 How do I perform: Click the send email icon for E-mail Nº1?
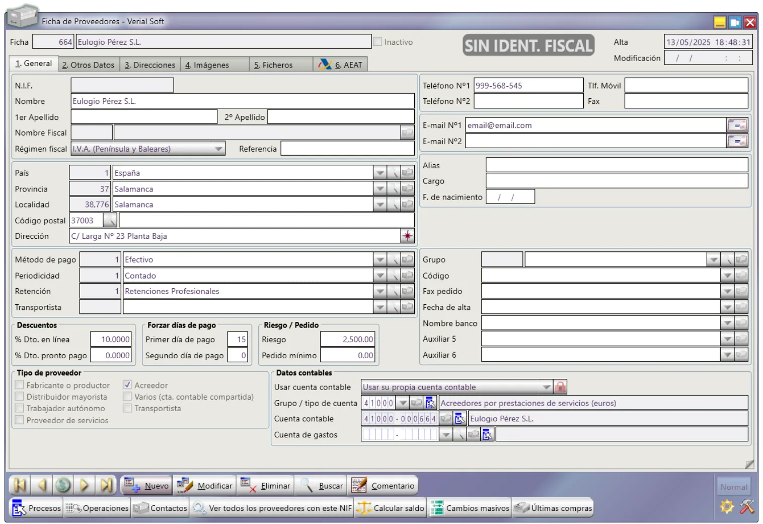pos(737,125)
